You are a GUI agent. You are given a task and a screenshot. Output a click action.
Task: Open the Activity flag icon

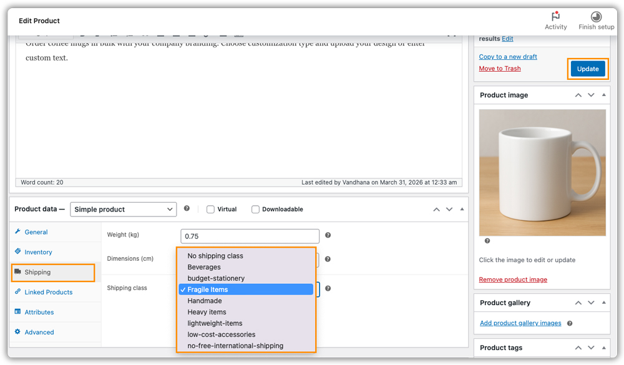pyautogui.click(x=555, y=16)
